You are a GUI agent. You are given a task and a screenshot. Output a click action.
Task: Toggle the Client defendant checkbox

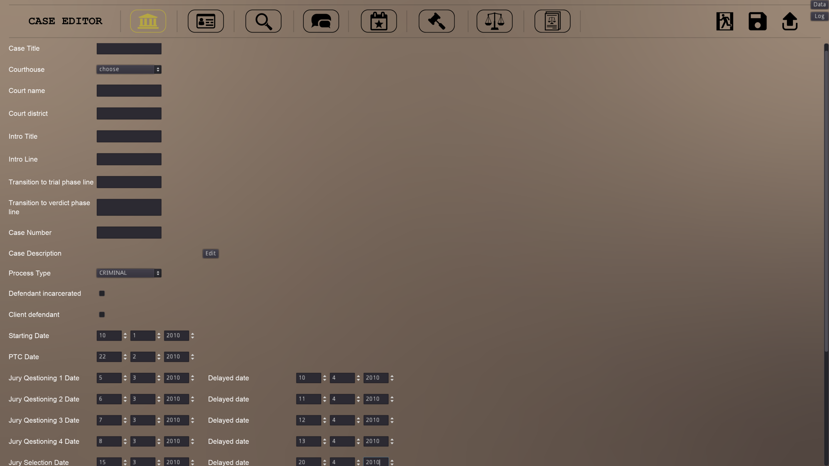102,315
